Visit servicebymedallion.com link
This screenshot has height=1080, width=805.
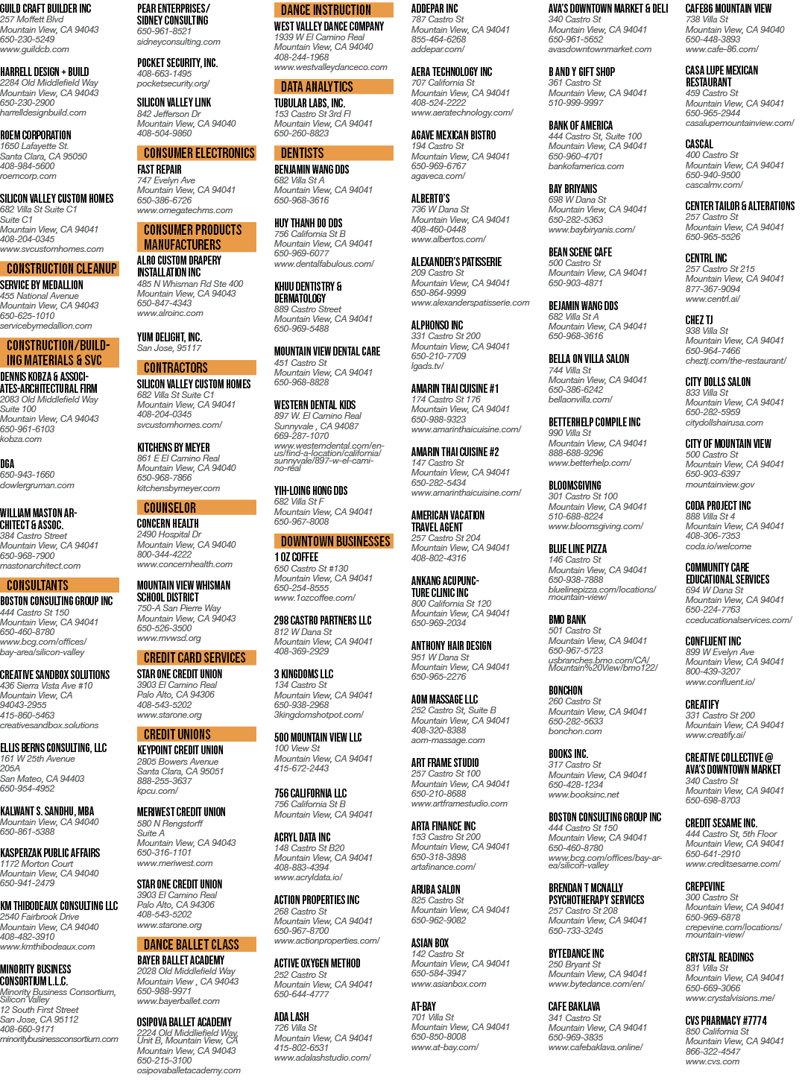46,326
